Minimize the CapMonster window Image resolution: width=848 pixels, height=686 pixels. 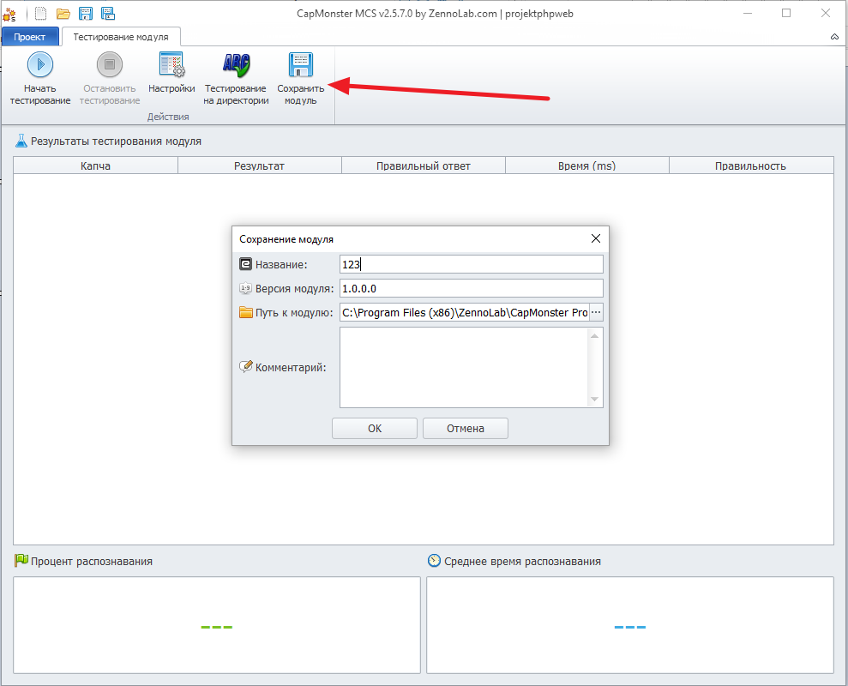[x=748, y=14]
